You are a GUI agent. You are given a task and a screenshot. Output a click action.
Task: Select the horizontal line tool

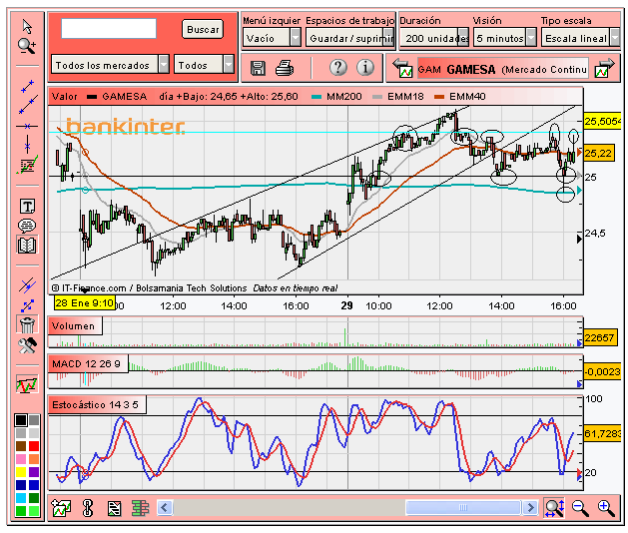coord(27,126)
